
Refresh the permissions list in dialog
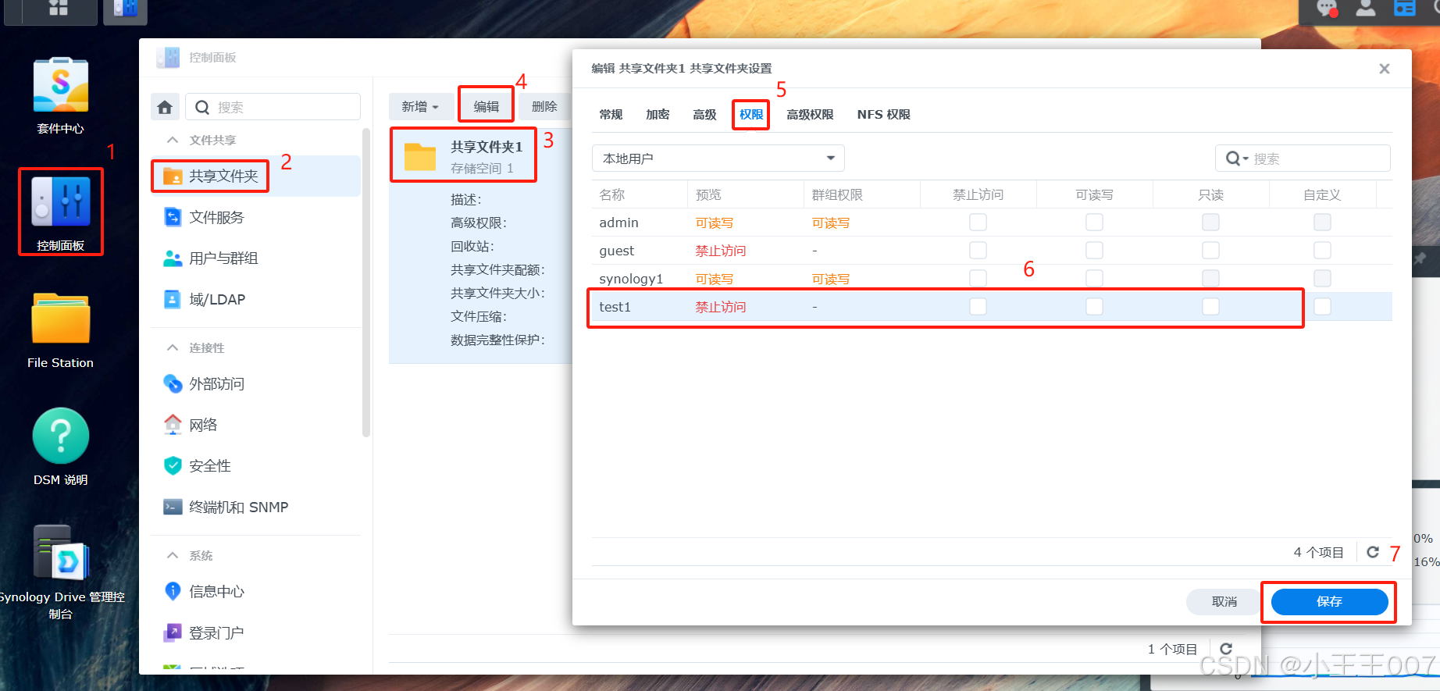point(1373,552)
